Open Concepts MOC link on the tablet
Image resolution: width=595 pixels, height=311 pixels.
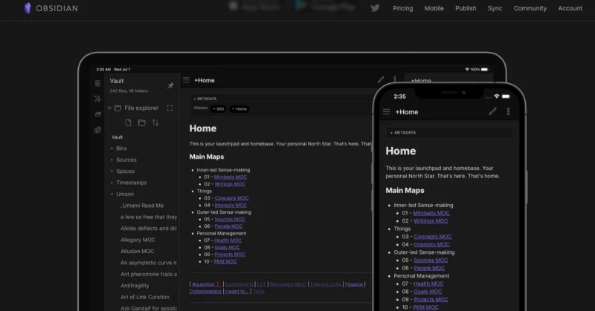coord(231,198)
